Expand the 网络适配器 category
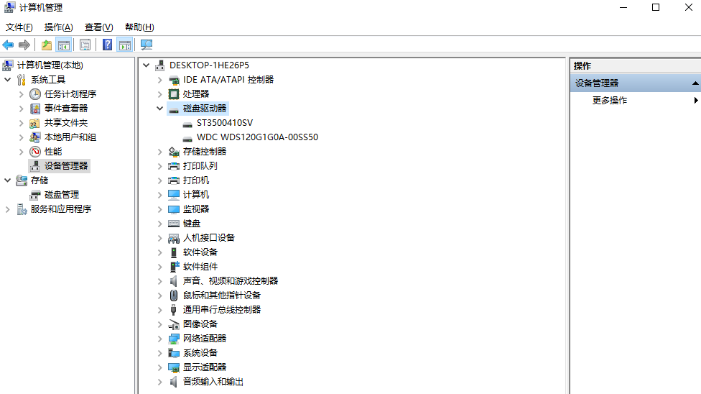Image resolution: width=701 pixels, height=394 pixels. (160, 339)
